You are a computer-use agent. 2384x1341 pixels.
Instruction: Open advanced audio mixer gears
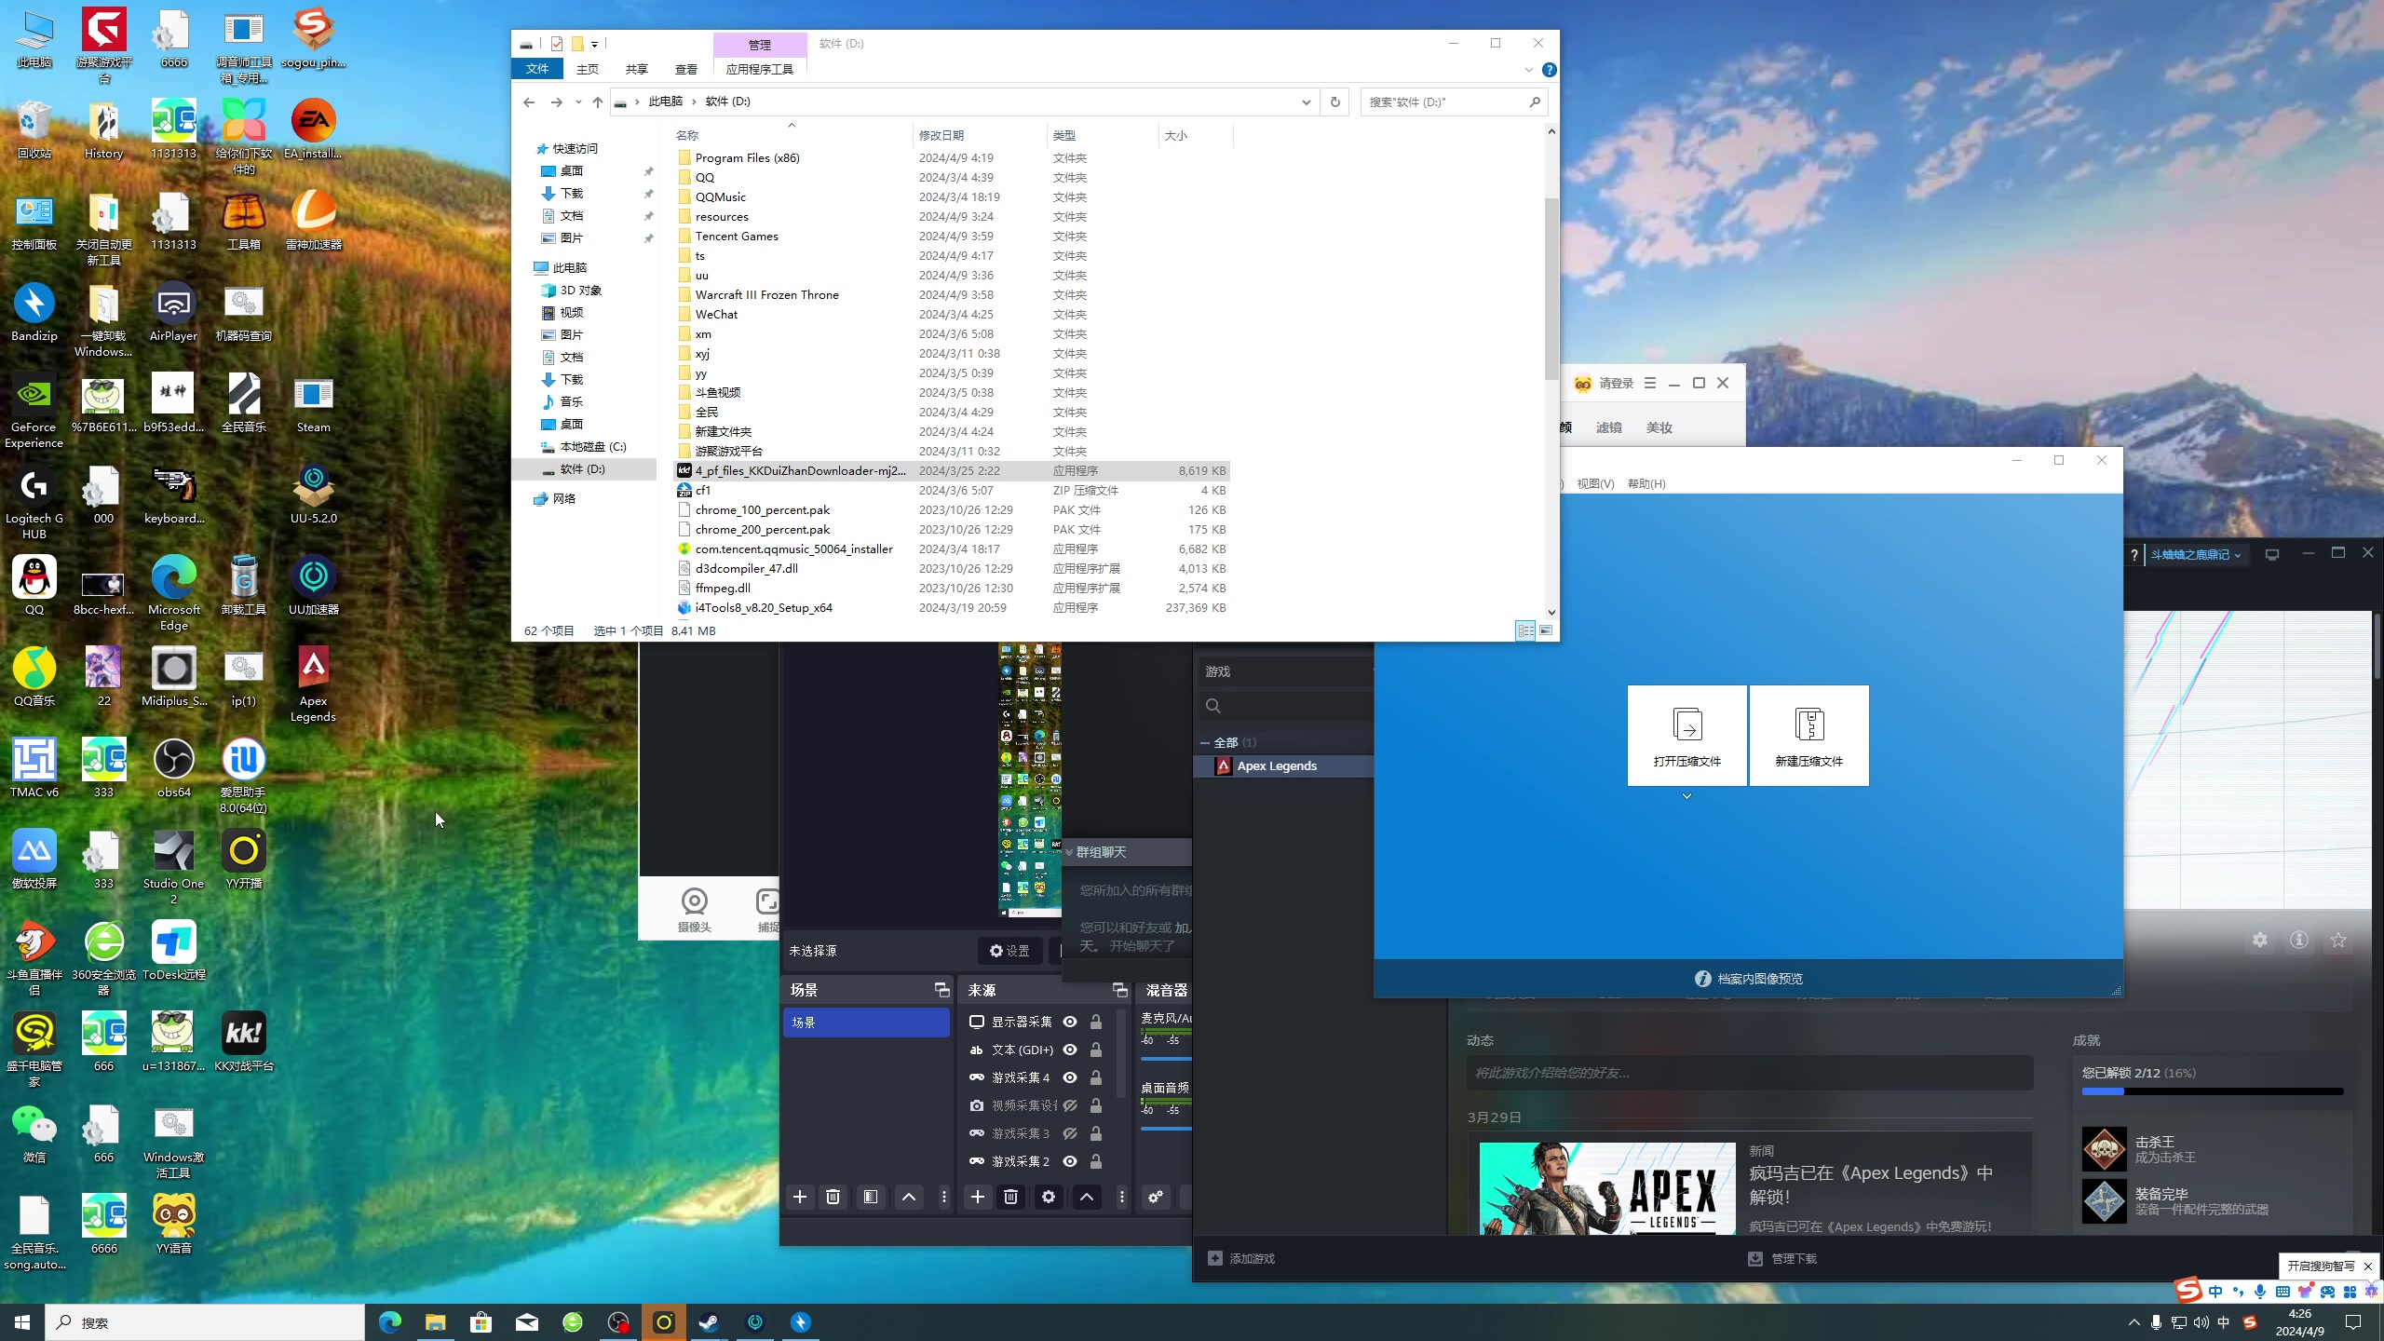pyautogui.click(x=1156, y=1197)
